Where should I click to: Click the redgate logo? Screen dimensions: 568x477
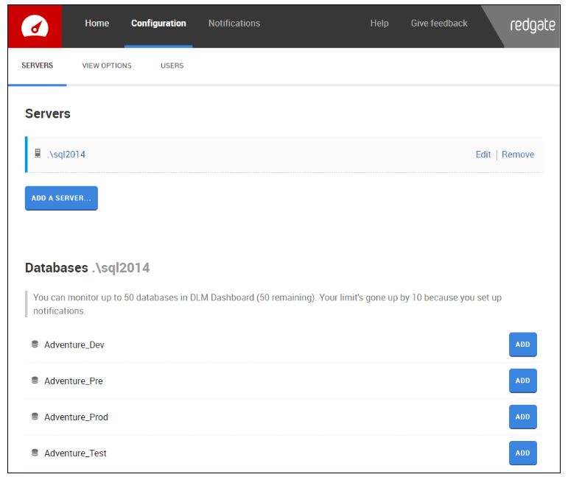point(532,25)
